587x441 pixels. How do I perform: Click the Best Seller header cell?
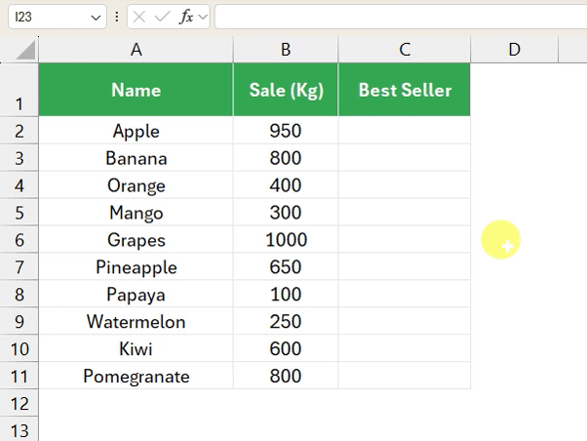click(x=405, y=90)
